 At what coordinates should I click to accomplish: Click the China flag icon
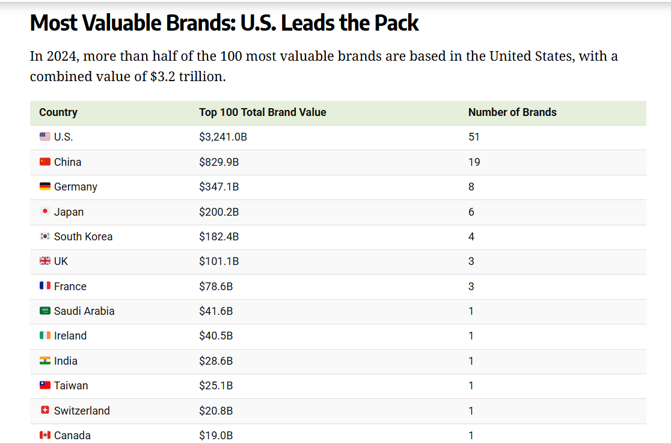pos(45,162)
